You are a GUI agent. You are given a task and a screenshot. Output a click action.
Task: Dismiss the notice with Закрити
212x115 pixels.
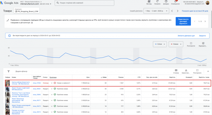coord(202,36)
